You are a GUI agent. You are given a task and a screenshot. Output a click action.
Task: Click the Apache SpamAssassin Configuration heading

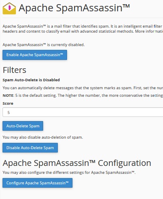coord(77,163)
